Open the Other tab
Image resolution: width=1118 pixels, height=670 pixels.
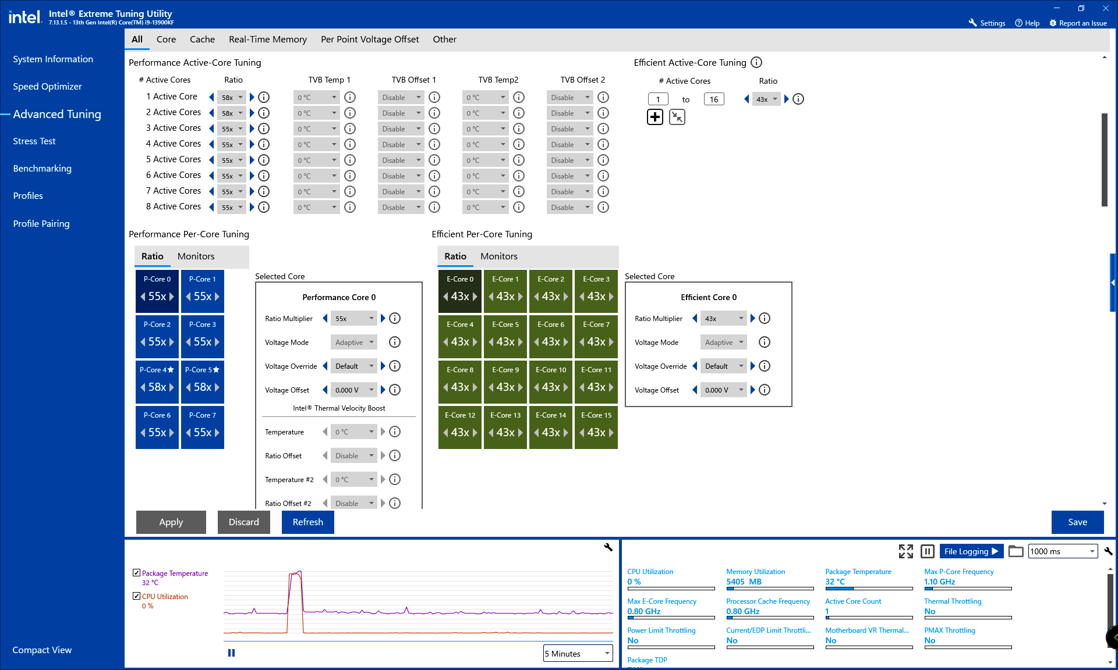[x=444, y=39]
